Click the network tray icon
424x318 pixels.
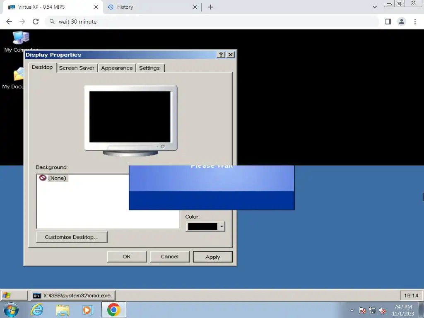click(x=372, y=310)
